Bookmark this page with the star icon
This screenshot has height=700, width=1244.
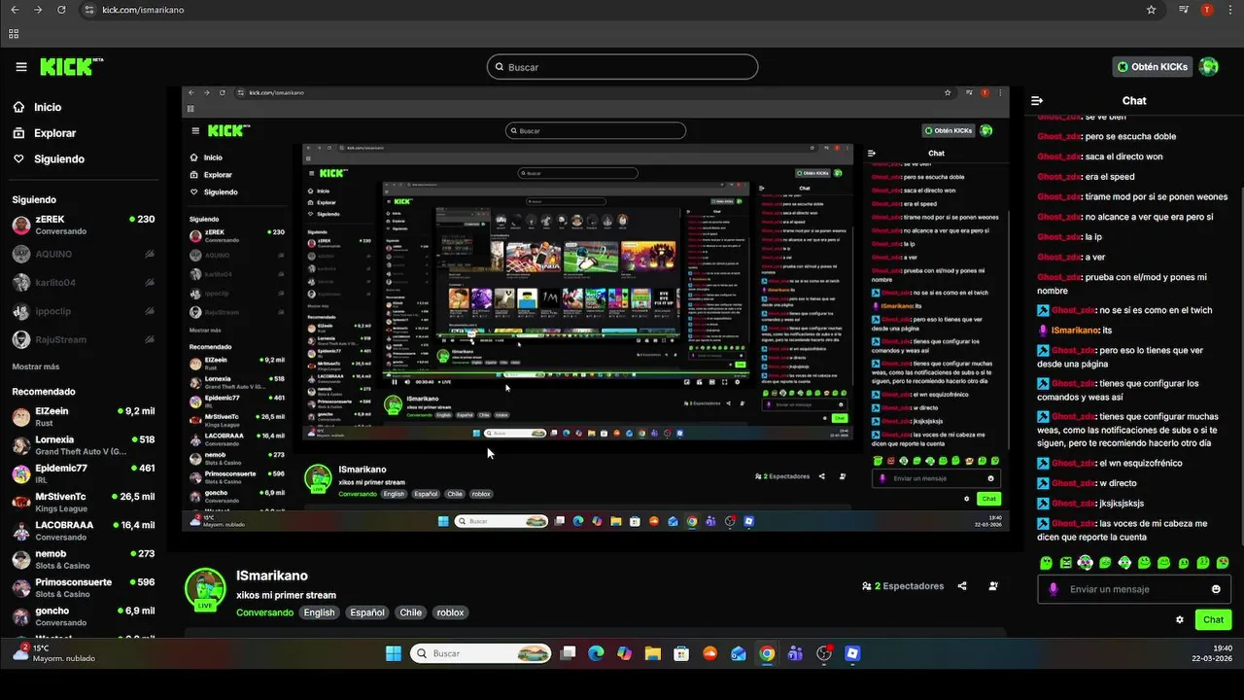pyautogui.click(x=1152, y=10)
